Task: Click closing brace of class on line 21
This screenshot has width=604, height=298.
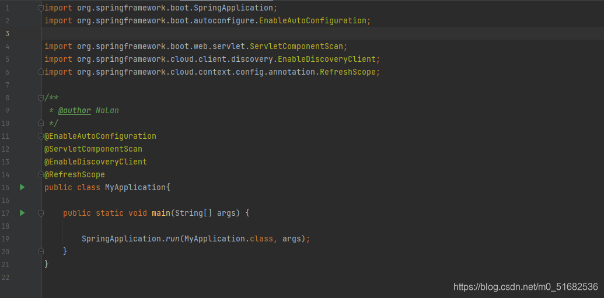Action: (x=47, y=264)
